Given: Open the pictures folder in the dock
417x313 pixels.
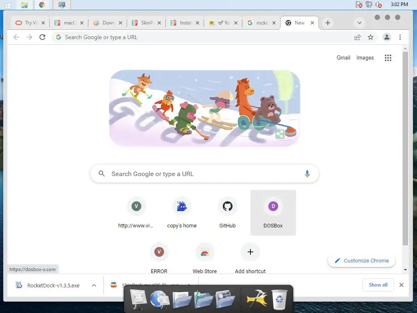Looking at the screenshot, I should pyautogui.click(x=225, y=300).
